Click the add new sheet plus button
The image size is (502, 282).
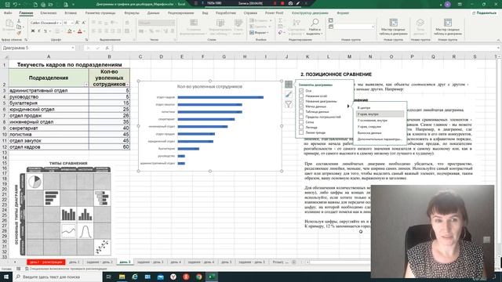(293, 262)
